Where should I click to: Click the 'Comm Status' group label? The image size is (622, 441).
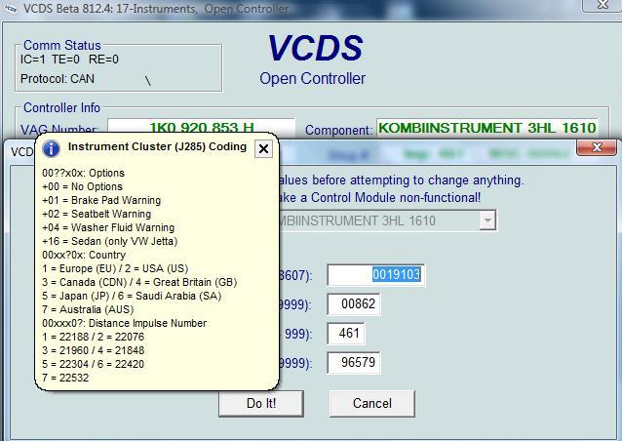click(62, 45)
